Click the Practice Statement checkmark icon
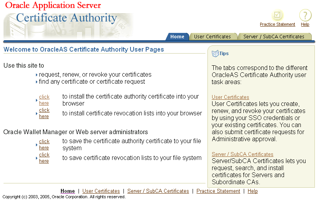This screenshot has width=318, height=201. point(277,15)
